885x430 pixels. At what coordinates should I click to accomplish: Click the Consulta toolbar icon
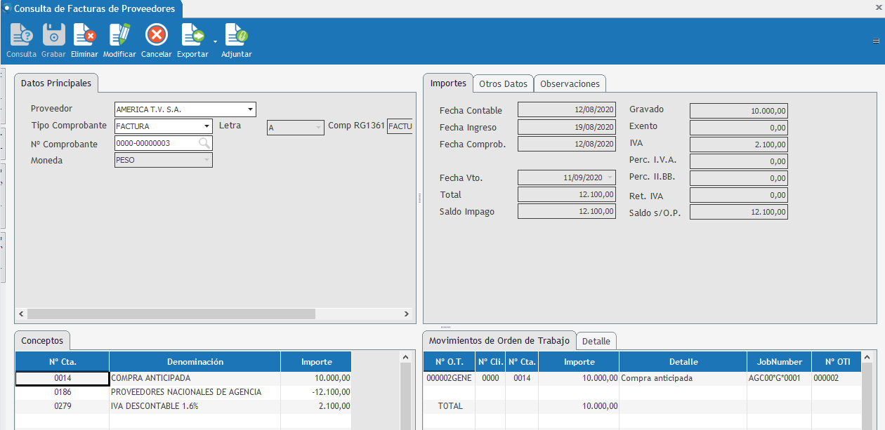22,35
